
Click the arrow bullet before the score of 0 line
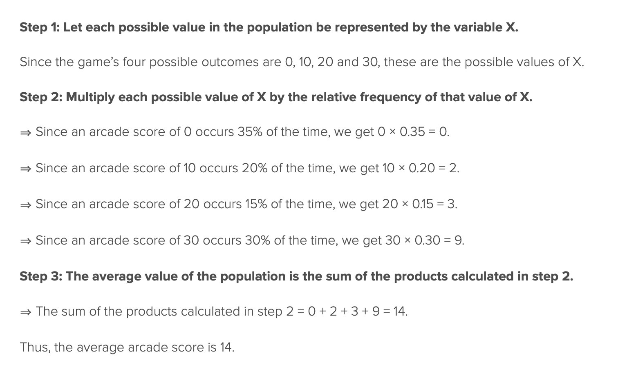(x=25, y=132)
